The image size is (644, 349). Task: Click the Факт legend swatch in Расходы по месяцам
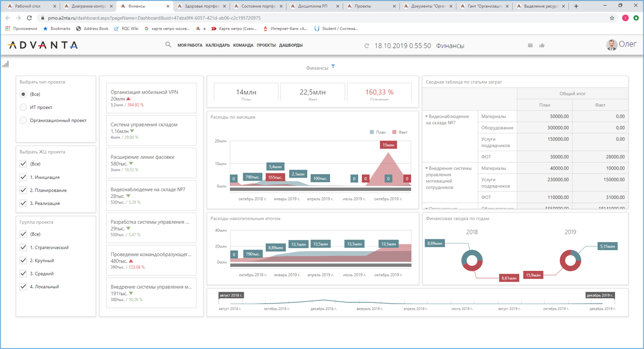(394, 132)
